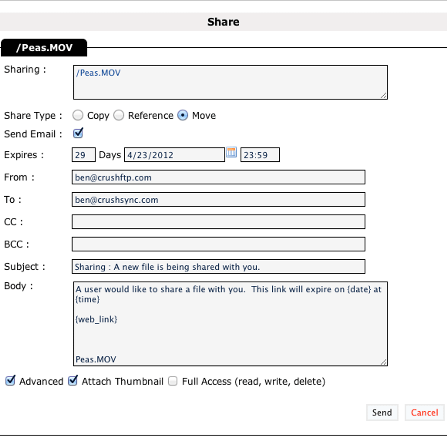Click the expiration time field 23:59

tap(260, 155)
